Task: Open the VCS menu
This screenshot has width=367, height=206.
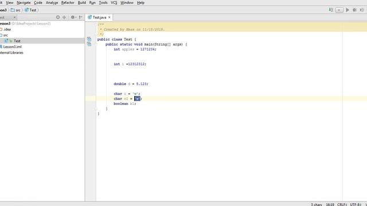Action: coord(114,3)
